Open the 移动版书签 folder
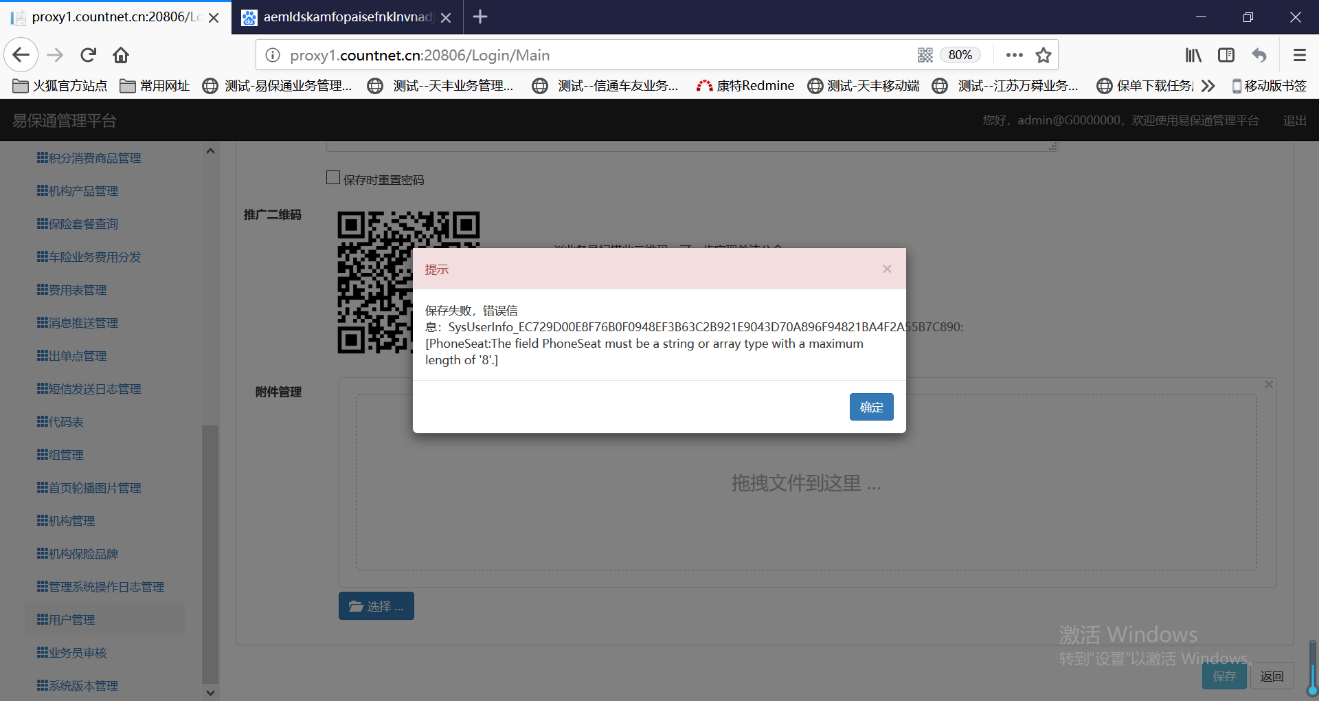The image size is (1319, 701). click(1269, 85)
